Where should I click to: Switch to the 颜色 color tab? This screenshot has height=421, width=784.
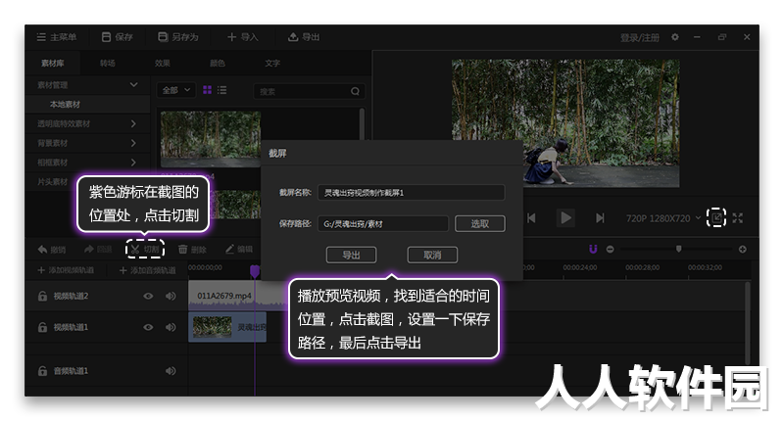point(218,64)
